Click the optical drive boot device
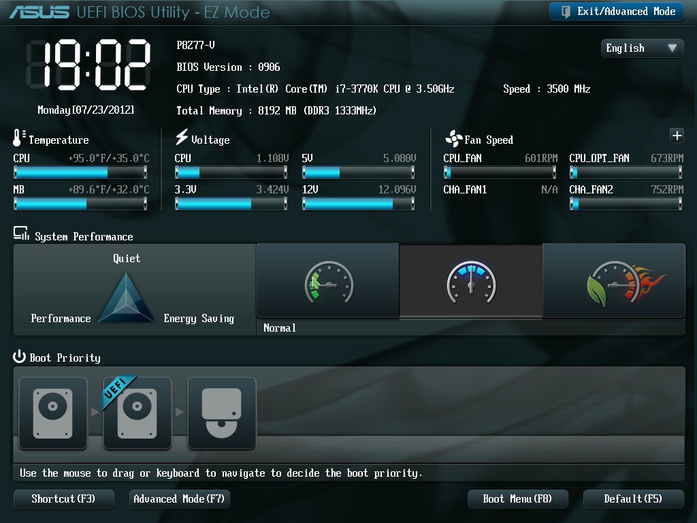 [x=222, y=413]
